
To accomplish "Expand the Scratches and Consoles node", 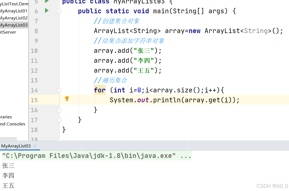I will [x=13, y=124].
